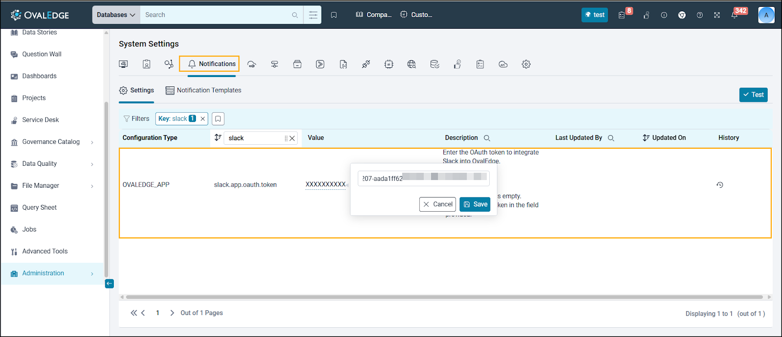Go to first page double arrow
The width and height of the screenshot is (782, 337).
point(133,313)
